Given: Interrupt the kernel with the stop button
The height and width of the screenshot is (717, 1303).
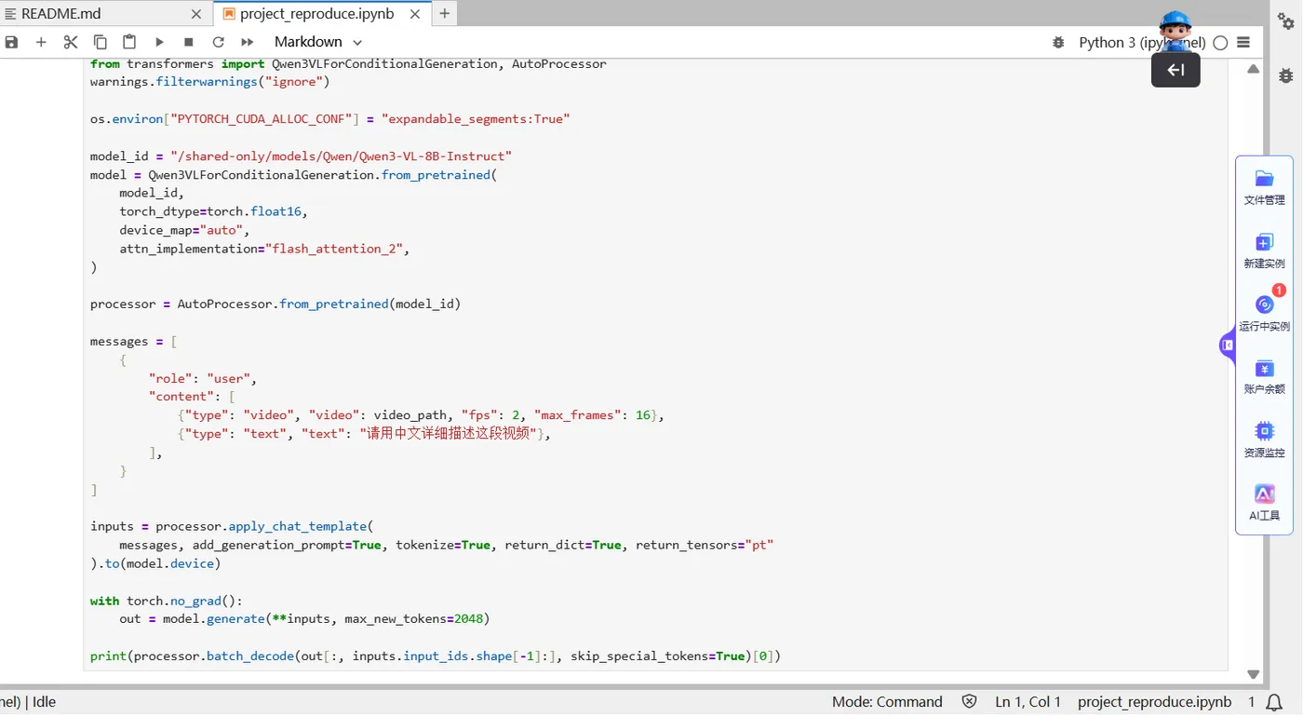Looking at the screenshot, I should click(x=189, y=42).
